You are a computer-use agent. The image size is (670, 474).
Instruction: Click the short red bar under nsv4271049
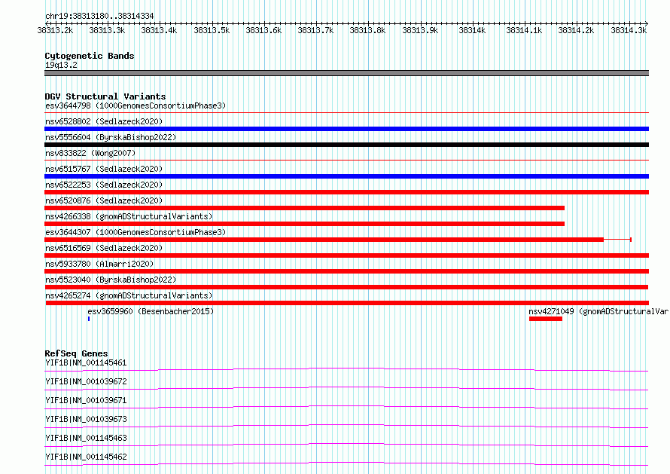(546, 319)
